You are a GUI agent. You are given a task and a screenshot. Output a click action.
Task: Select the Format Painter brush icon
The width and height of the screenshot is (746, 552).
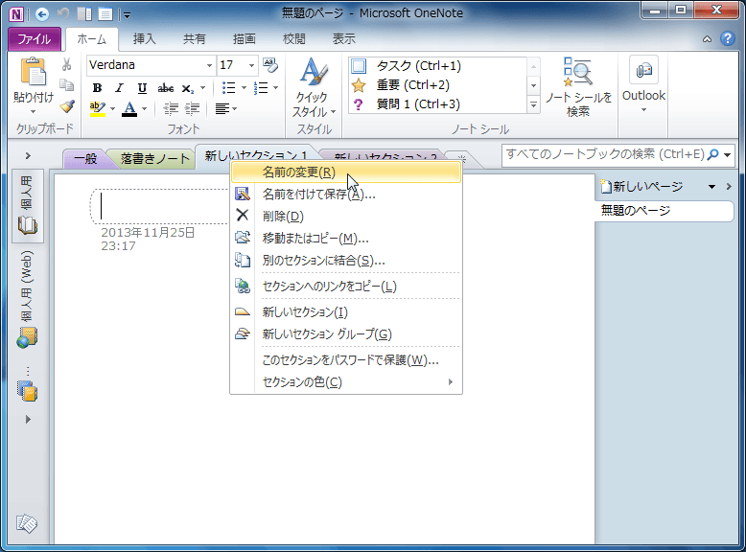[67, 106]
